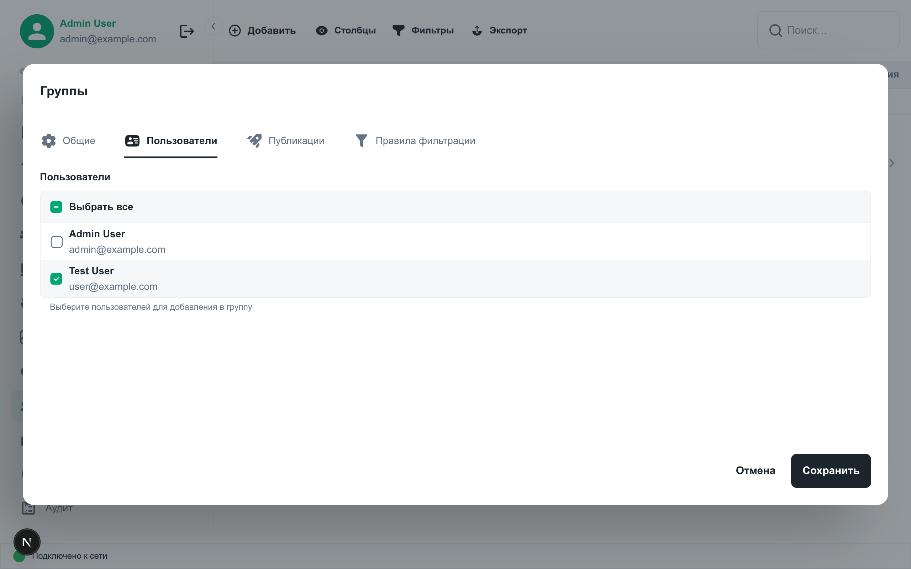Screen dimensions: 911x569
Task: Switch to Правила фильтрации tab
Action: [x=415, y=141]
